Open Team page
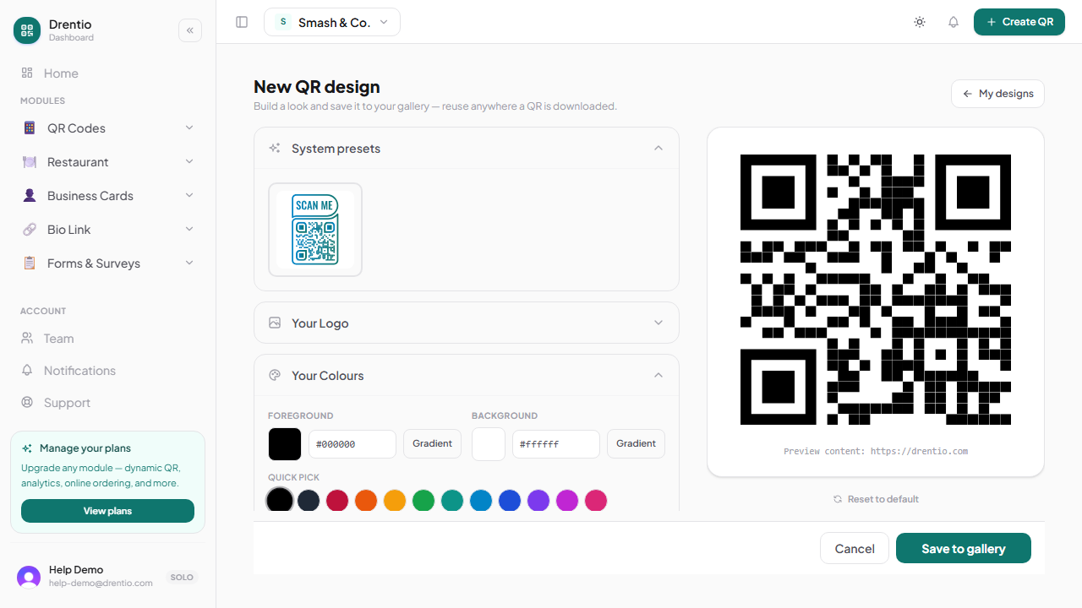1082x608 pixels. 108,339
